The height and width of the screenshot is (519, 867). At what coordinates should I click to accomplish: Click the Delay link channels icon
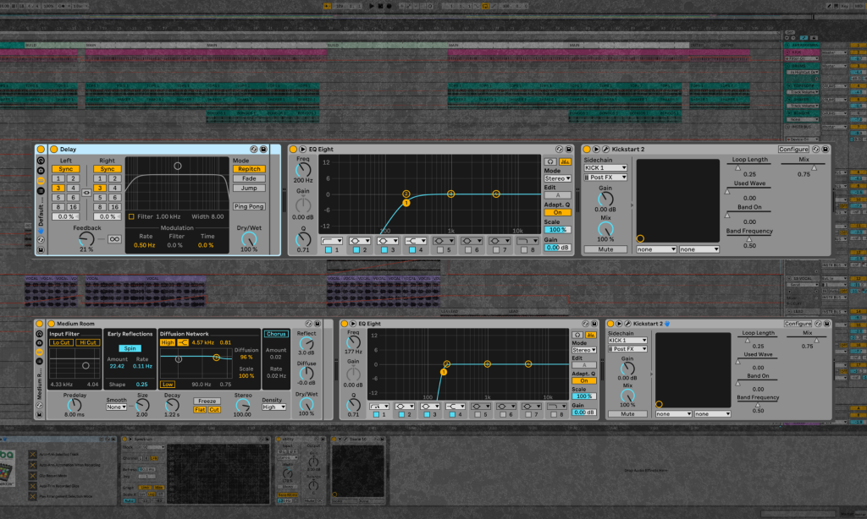pos(86,193)
